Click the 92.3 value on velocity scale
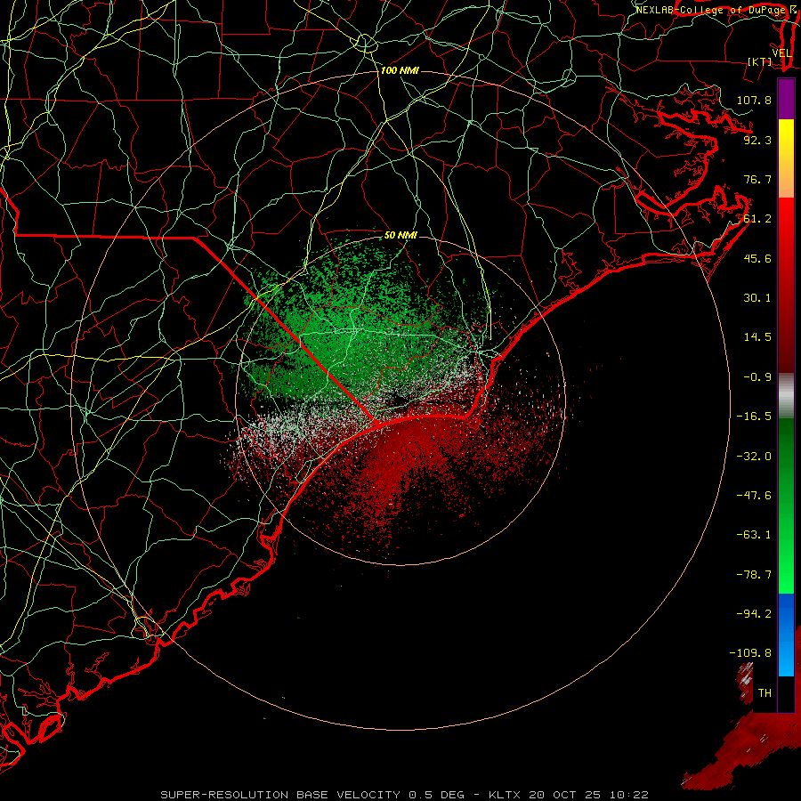The image size is (801, 801). [757, 140]
